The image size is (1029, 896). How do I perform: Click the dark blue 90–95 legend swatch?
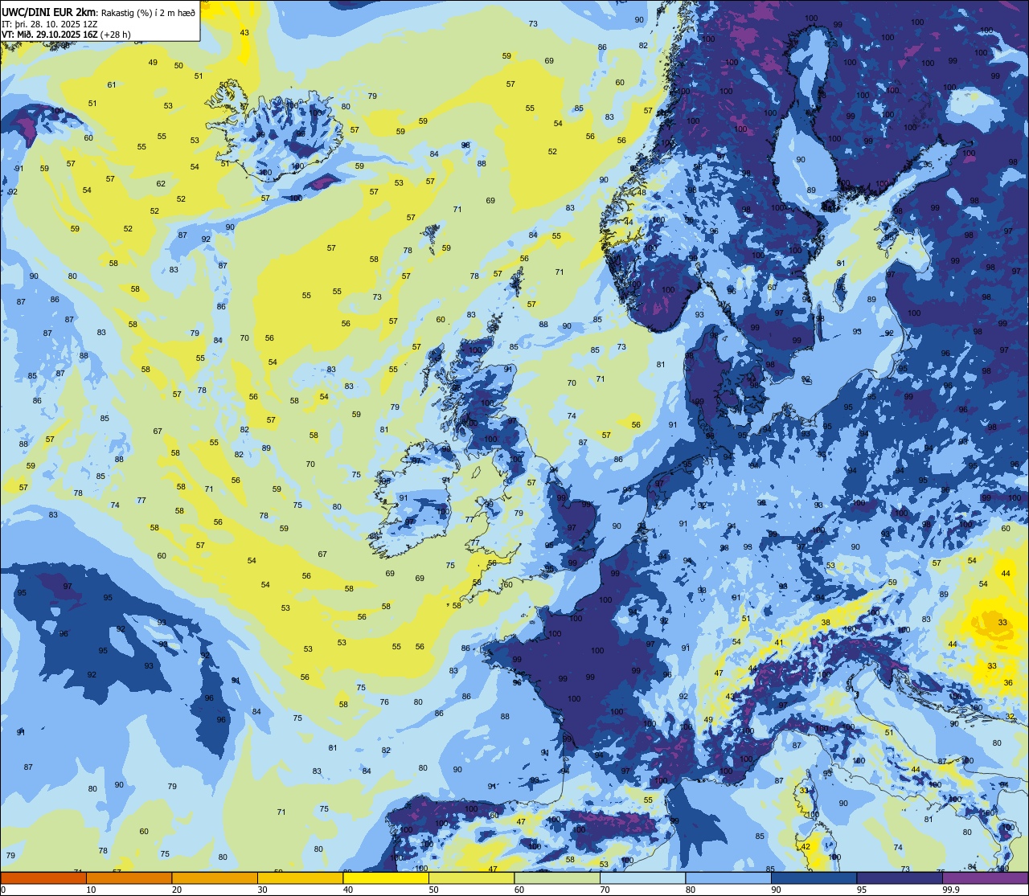(x=814, y=878)
